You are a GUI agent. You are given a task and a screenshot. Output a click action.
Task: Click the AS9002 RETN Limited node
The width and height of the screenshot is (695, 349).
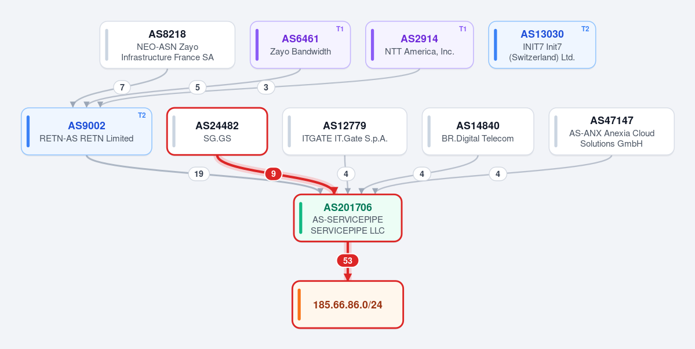86,131
